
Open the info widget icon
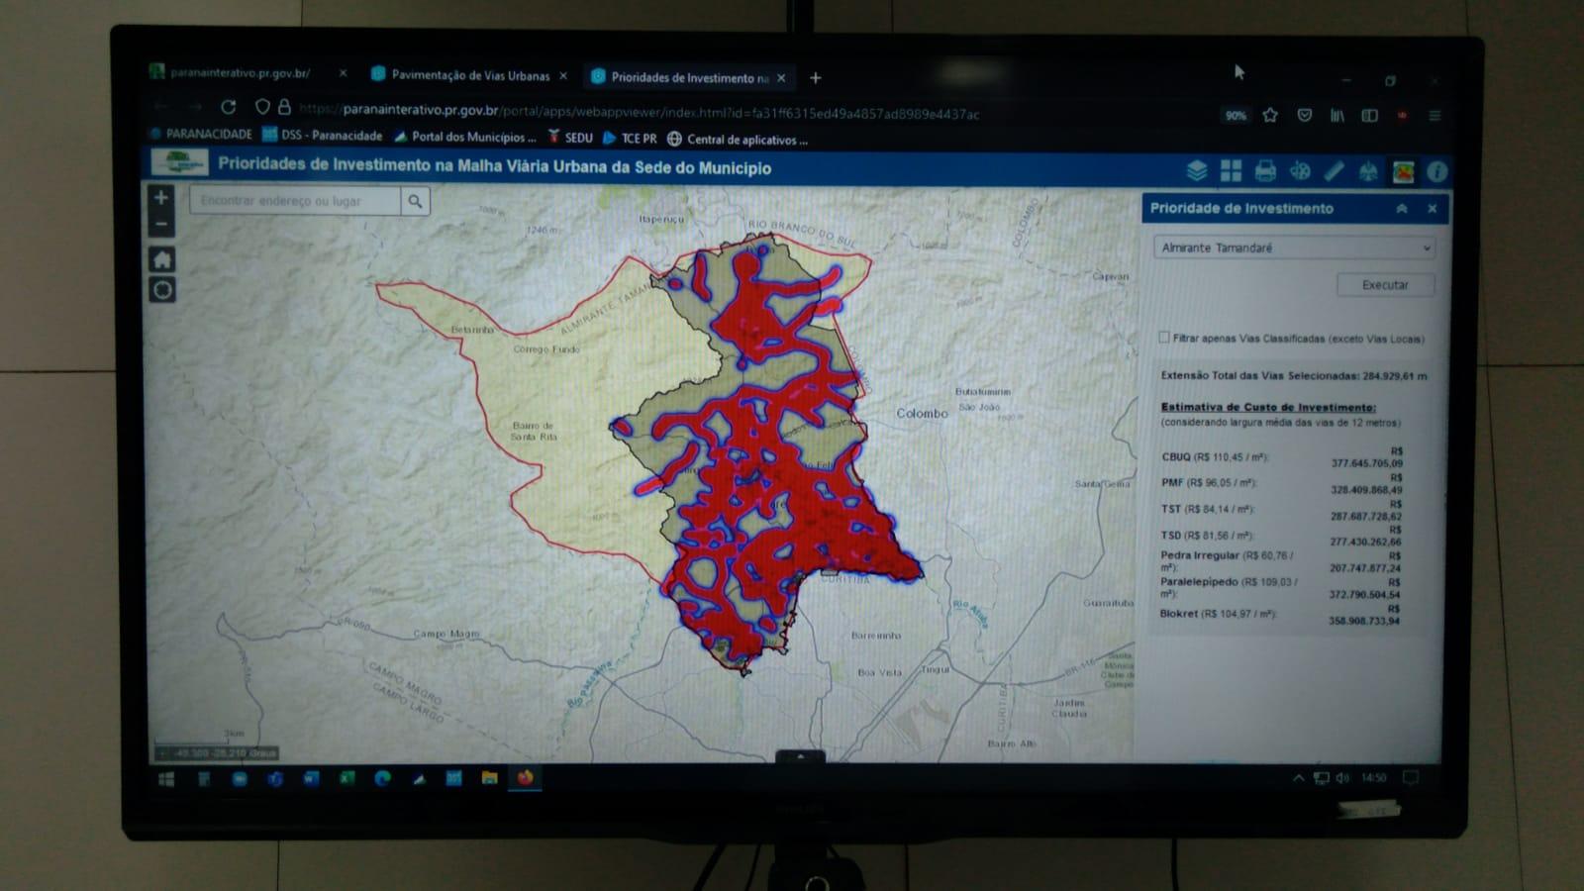(1436, 172)
